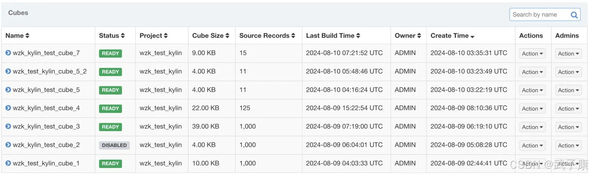The width and height of the screenshot is (590, 175).
Task: Focus the Search by name field
Action: click(539, 15)
